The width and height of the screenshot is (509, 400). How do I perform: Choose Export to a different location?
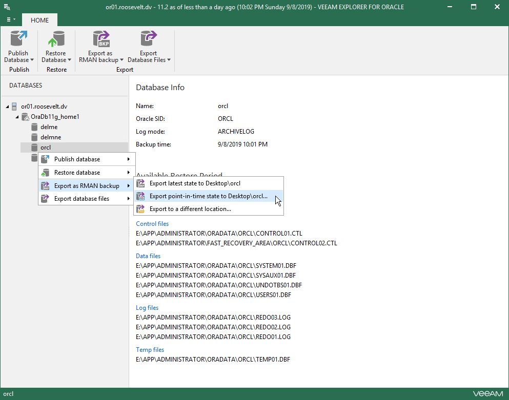pos(209,209)
